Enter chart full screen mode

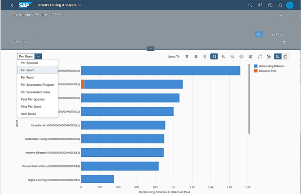[260, 57]
